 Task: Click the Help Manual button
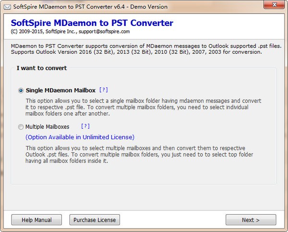tap(36, 220)
